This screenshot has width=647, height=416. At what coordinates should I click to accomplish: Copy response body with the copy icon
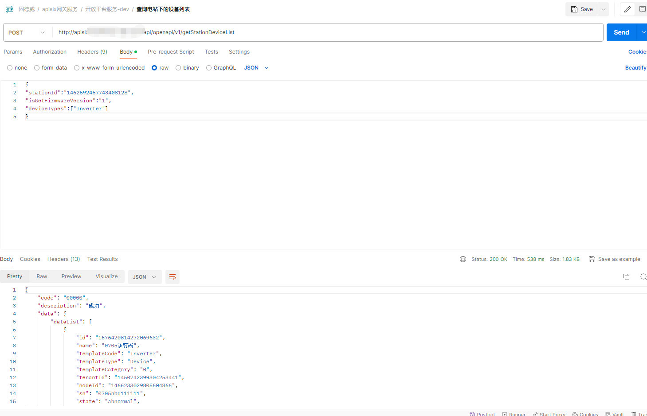[x=626, y=277]
